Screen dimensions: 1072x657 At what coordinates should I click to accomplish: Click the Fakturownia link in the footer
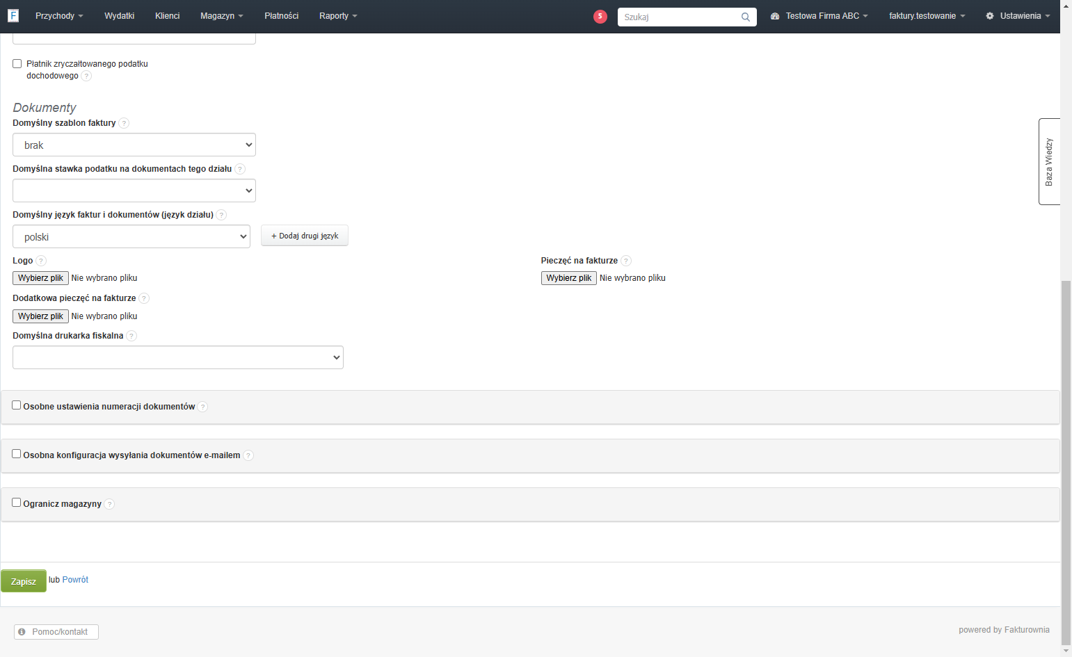(x=1027, y=630)
